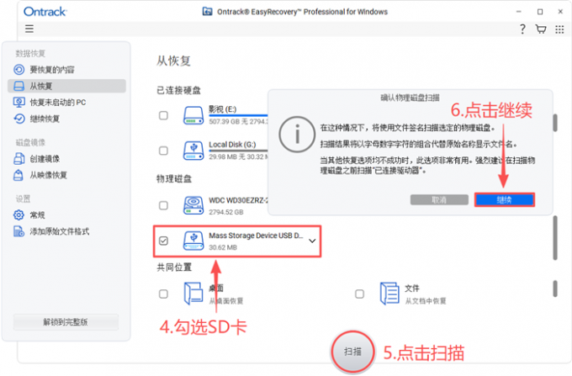Click the 从映像恢复 sidebar icon

point(19,175)
